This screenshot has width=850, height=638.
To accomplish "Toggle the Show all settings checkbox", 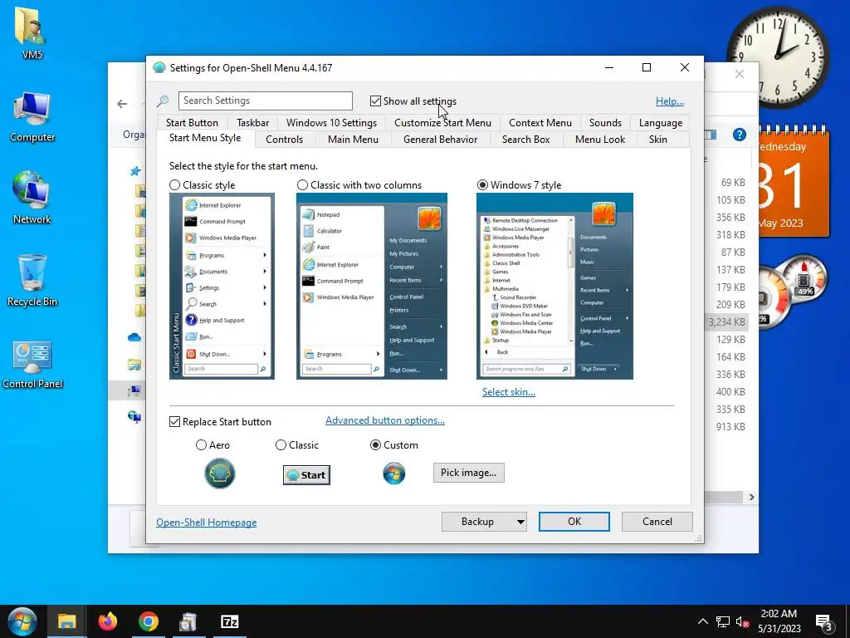I will 375,101.
